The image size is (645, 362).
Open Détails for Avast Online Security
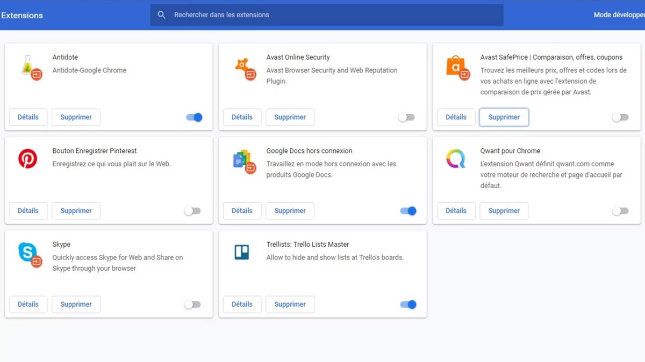[242, 117]
